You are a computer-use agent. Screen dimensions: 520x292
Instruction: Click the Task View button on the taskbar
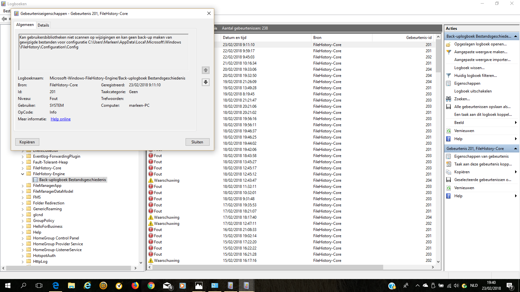[39, 286]
